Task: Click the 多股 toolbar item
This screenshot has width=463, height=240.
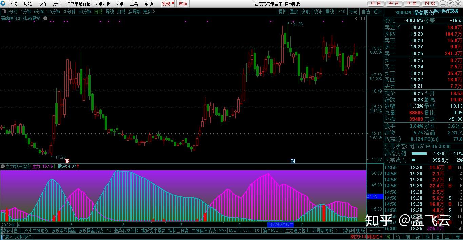Action: tap(306, 12)
